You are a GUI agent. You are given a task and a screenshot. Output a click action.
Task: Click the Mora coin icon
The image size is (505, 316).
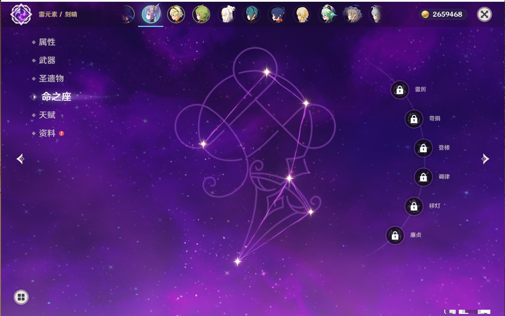[x=425, y=14]
